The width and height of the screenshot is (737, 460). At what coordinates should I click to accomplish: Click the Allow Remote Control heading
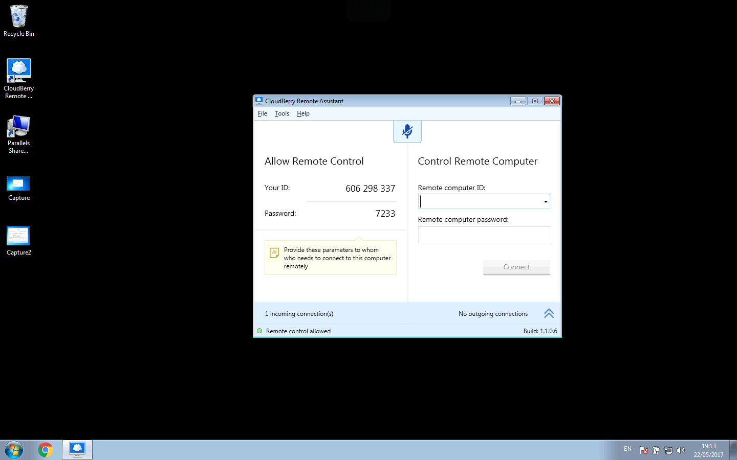[314, 161]
